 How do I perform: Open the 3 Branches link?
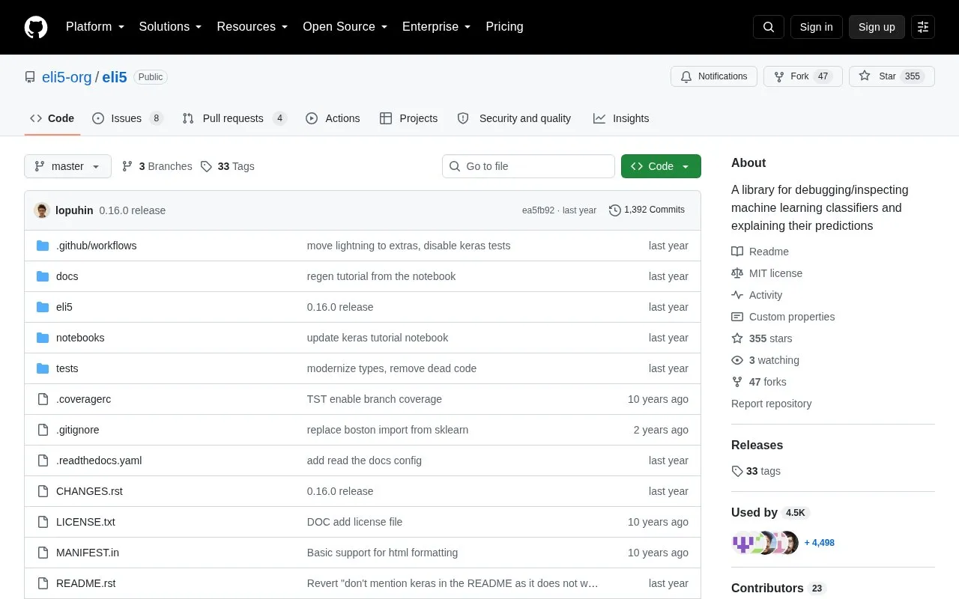click(x=157, y=166)
